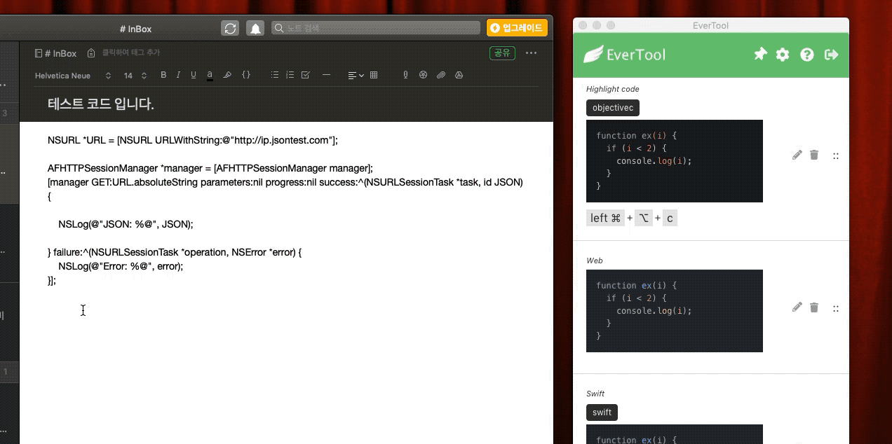Click the Web item label
The height and width of the screenshot is (444, 892).
595,261
